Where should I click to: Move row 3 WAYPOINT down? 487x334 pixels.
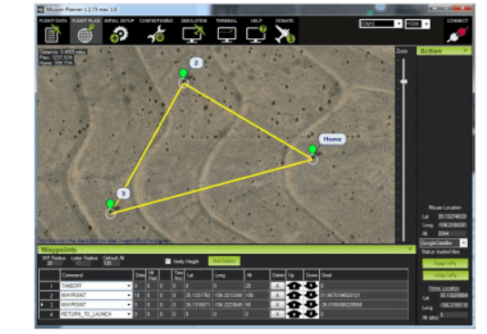(311, 305)
